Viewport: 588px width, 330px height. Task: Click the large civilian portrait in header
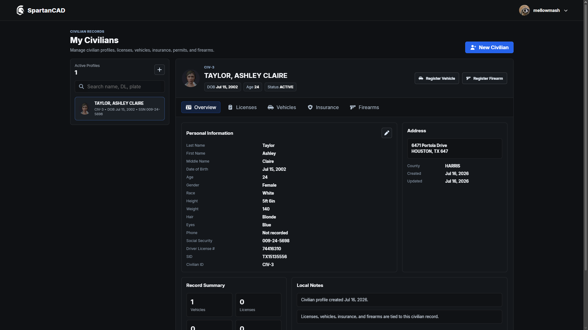191,78
